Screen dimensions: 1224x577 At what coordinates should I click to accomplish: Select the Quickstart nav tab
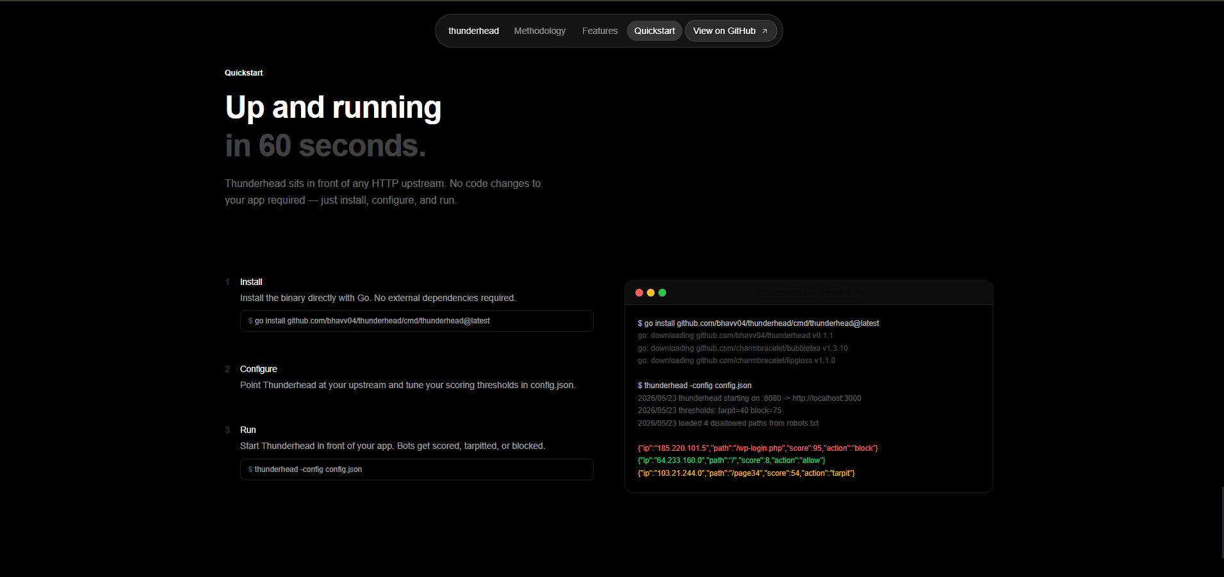(654, 31)
